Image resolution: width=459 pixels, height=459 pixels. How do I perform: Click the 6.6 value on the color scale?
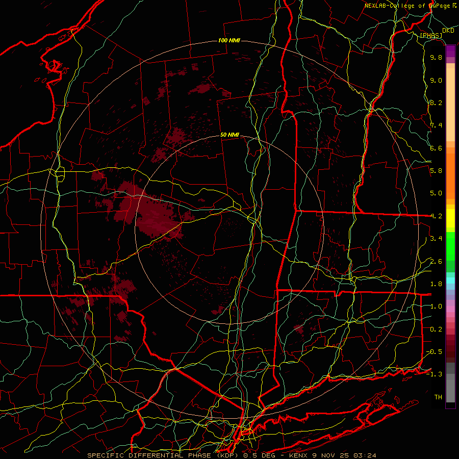point(436,148)
